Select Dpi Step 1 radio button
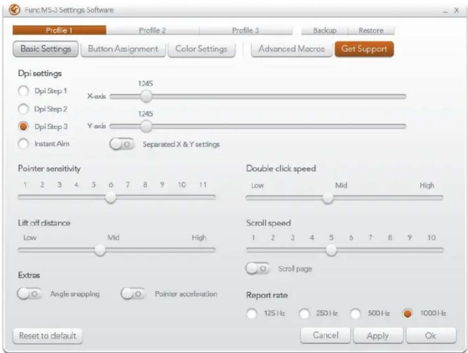Screen dimensions: 468x353 tap(23, 91)
